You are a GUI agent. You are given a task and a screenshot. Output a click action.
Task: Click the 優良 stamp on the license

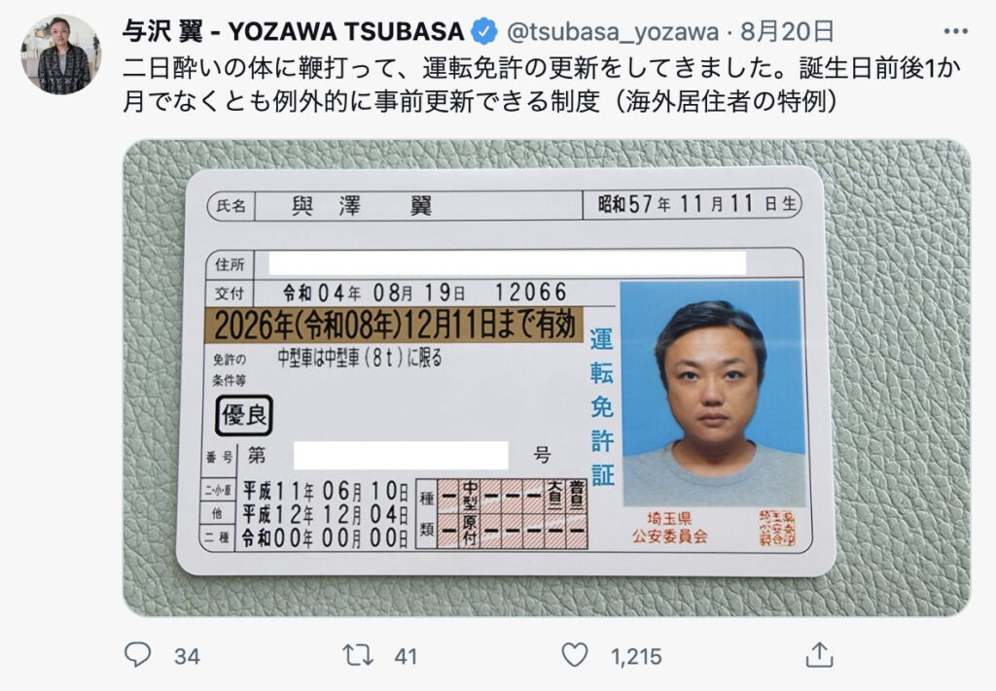click(x=244, y=416)
